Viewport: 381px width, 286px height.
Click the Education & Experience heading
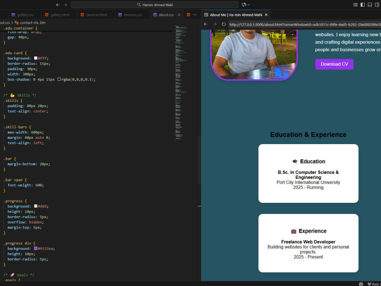[x=308, y=135]
